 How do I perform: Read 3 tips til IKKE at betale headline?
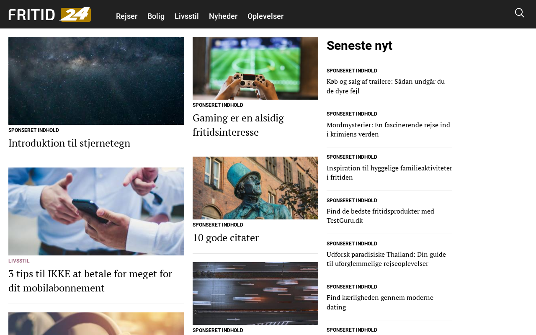(90, 281)
